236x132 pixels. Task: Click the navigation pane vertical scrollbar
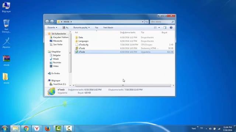pos(70,53)
